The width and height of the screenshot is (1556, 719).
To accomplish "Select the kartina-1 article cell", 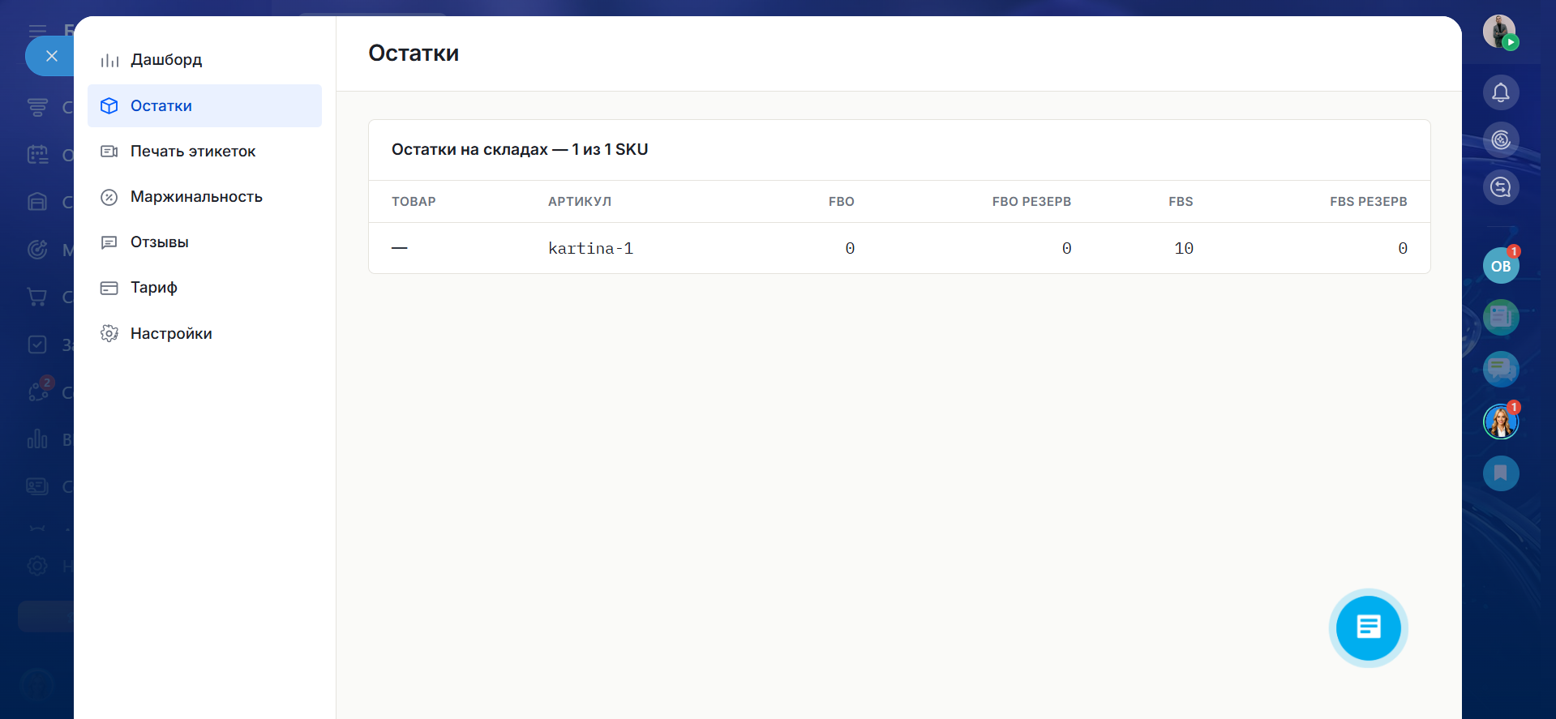I will point(590,249).
